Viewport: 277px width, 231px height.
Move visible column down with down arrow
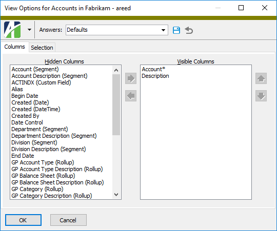[261, 96]
